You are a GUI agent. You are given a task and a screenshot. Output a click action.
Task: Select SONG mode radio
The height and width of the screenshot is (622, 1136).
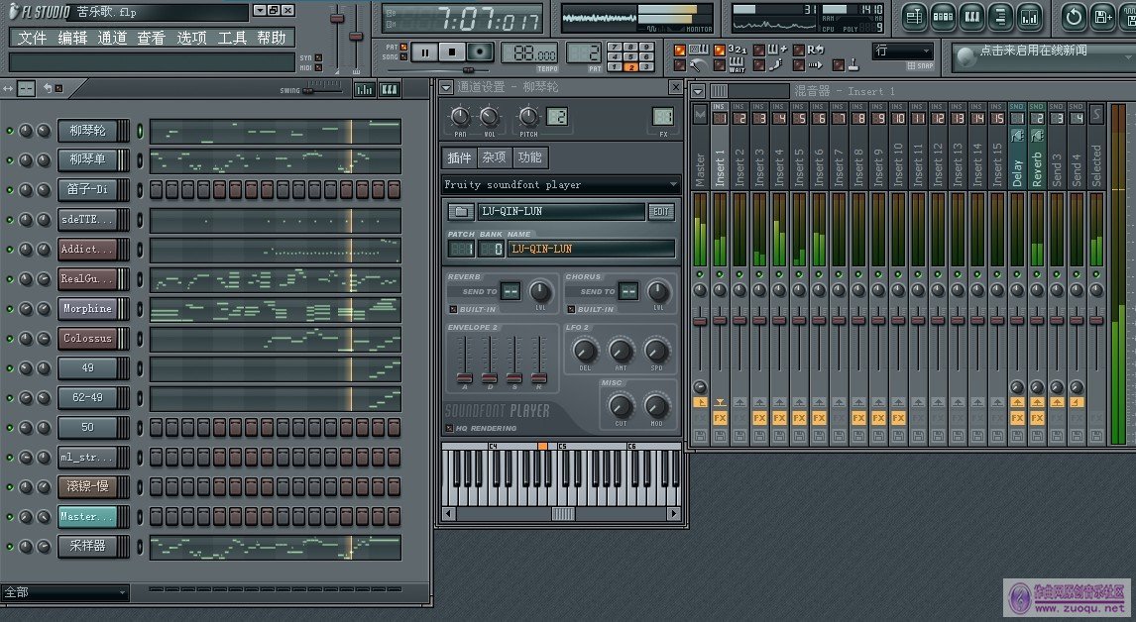pyautogui.click(x=403, y=56)
